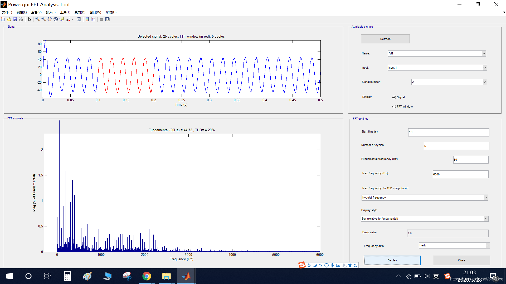The image size is (506, 284).
Task: Select the Pan hand tool
Action: point(50,19)
